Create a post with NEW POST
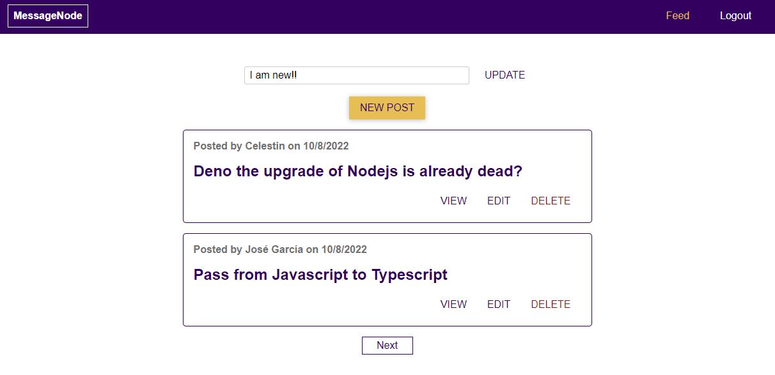This screenshot has height=375, width=775. pos(387,108)
